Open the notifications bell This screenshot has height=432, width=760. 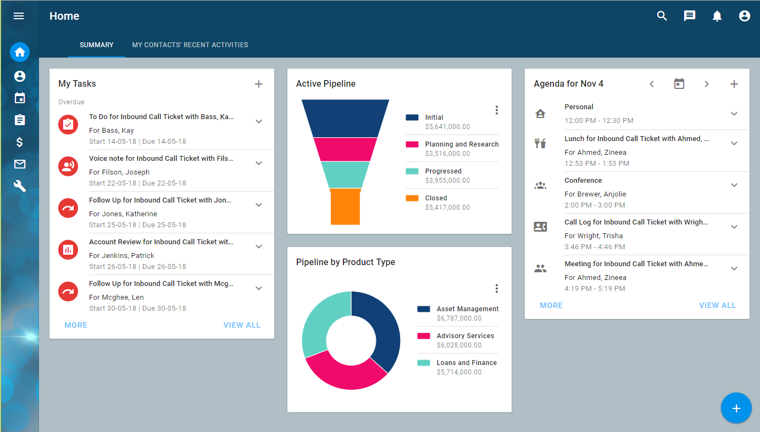pos(717,16)
